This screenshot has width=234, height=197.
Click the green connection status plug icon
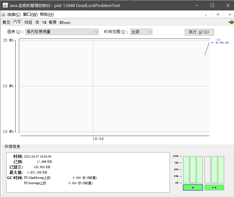(x=231, y=22)
